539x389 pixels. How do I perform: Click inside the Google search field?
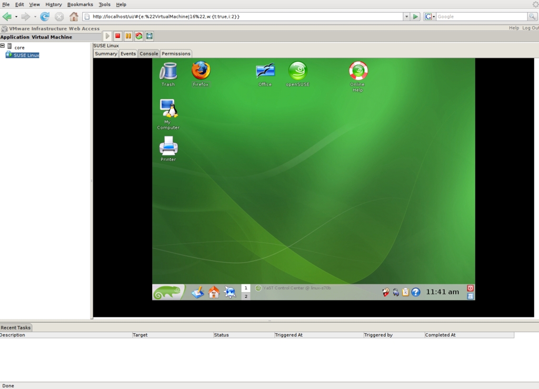[482, 17]
